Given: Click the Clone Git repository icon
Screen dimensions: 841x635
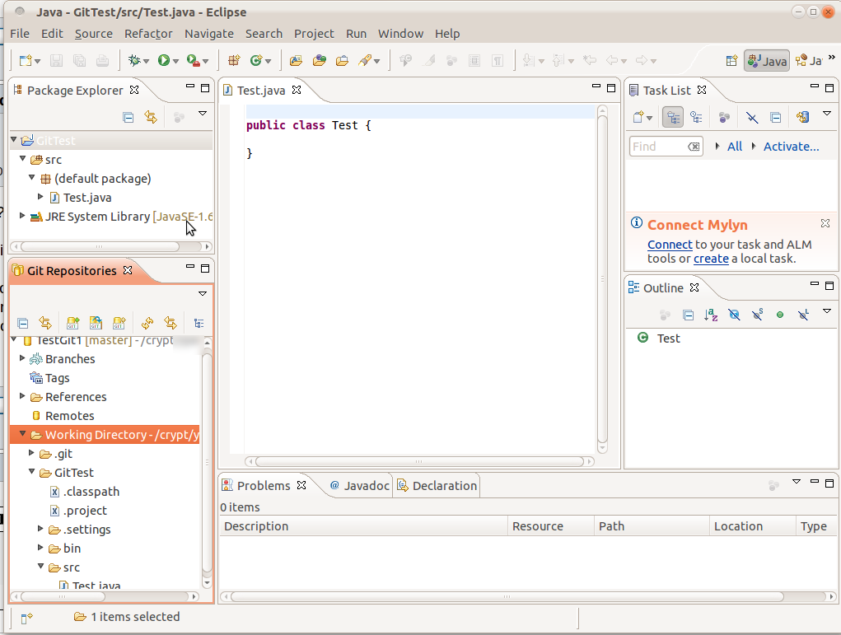Looking at the screenshot, I should coord(96,323).
